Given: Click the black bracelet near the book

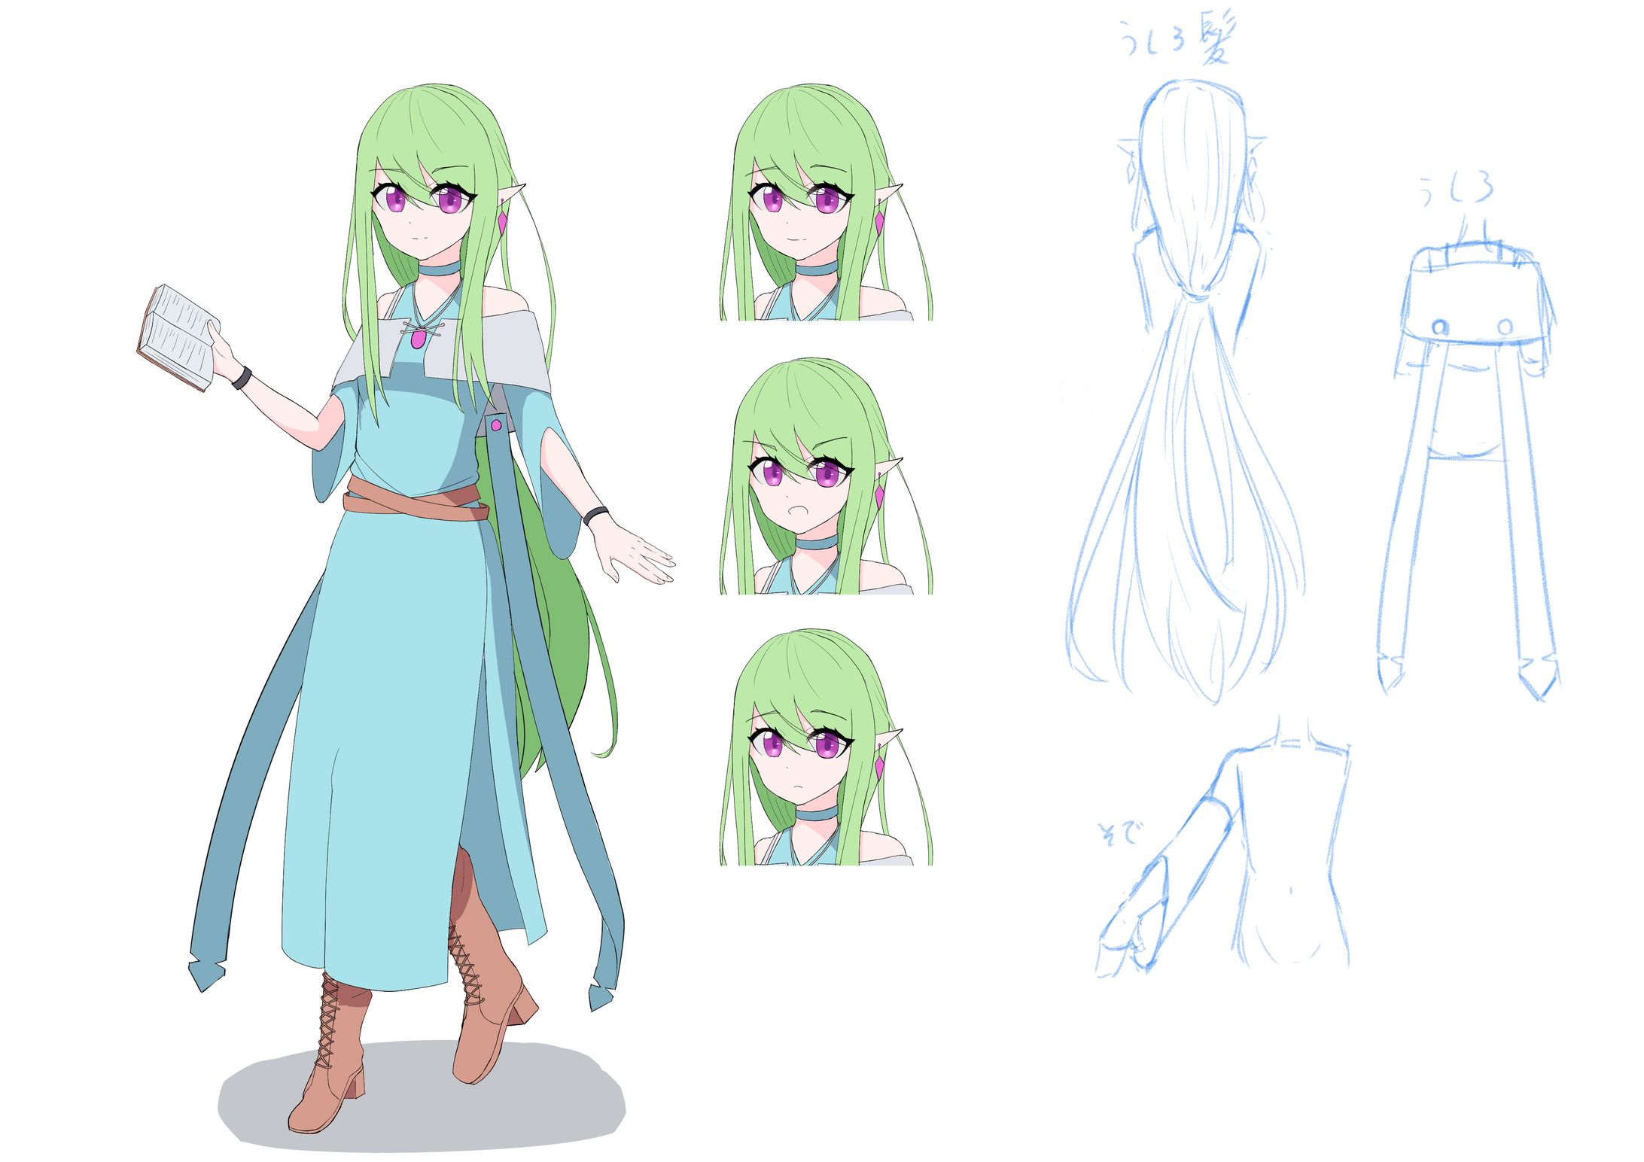Looking at the screenshot, I should (241, 377).
